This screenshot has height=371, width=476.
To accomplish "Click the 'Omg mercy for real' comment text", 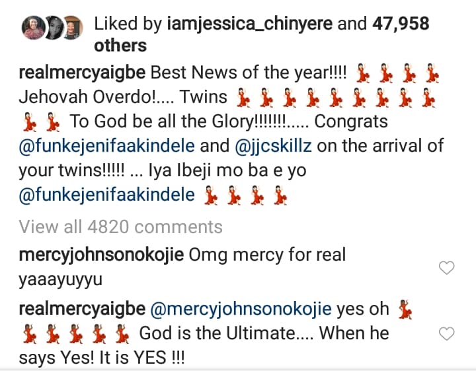I will pos(268,255).
